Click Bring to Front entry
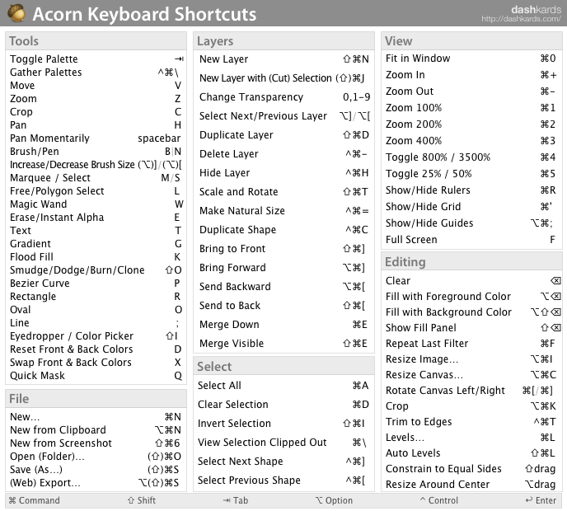This screenshot has width=567, height=511. point(283,248)
